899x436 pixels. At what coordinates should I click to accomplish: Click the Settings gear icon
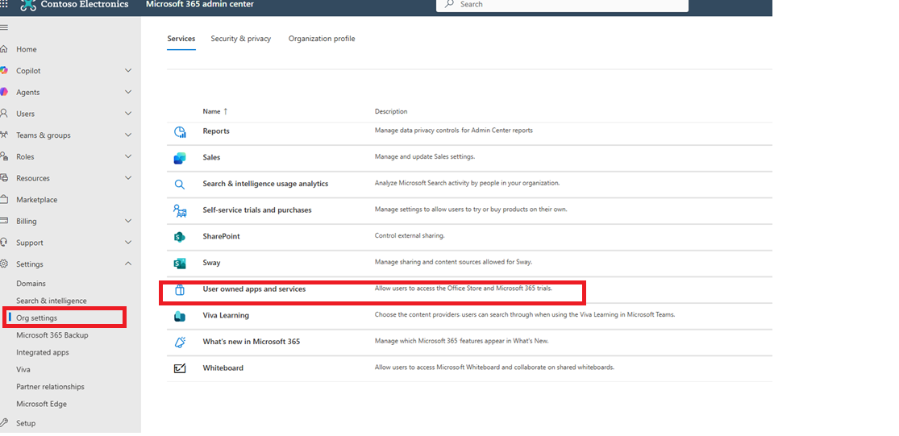[x=4, y=264]
